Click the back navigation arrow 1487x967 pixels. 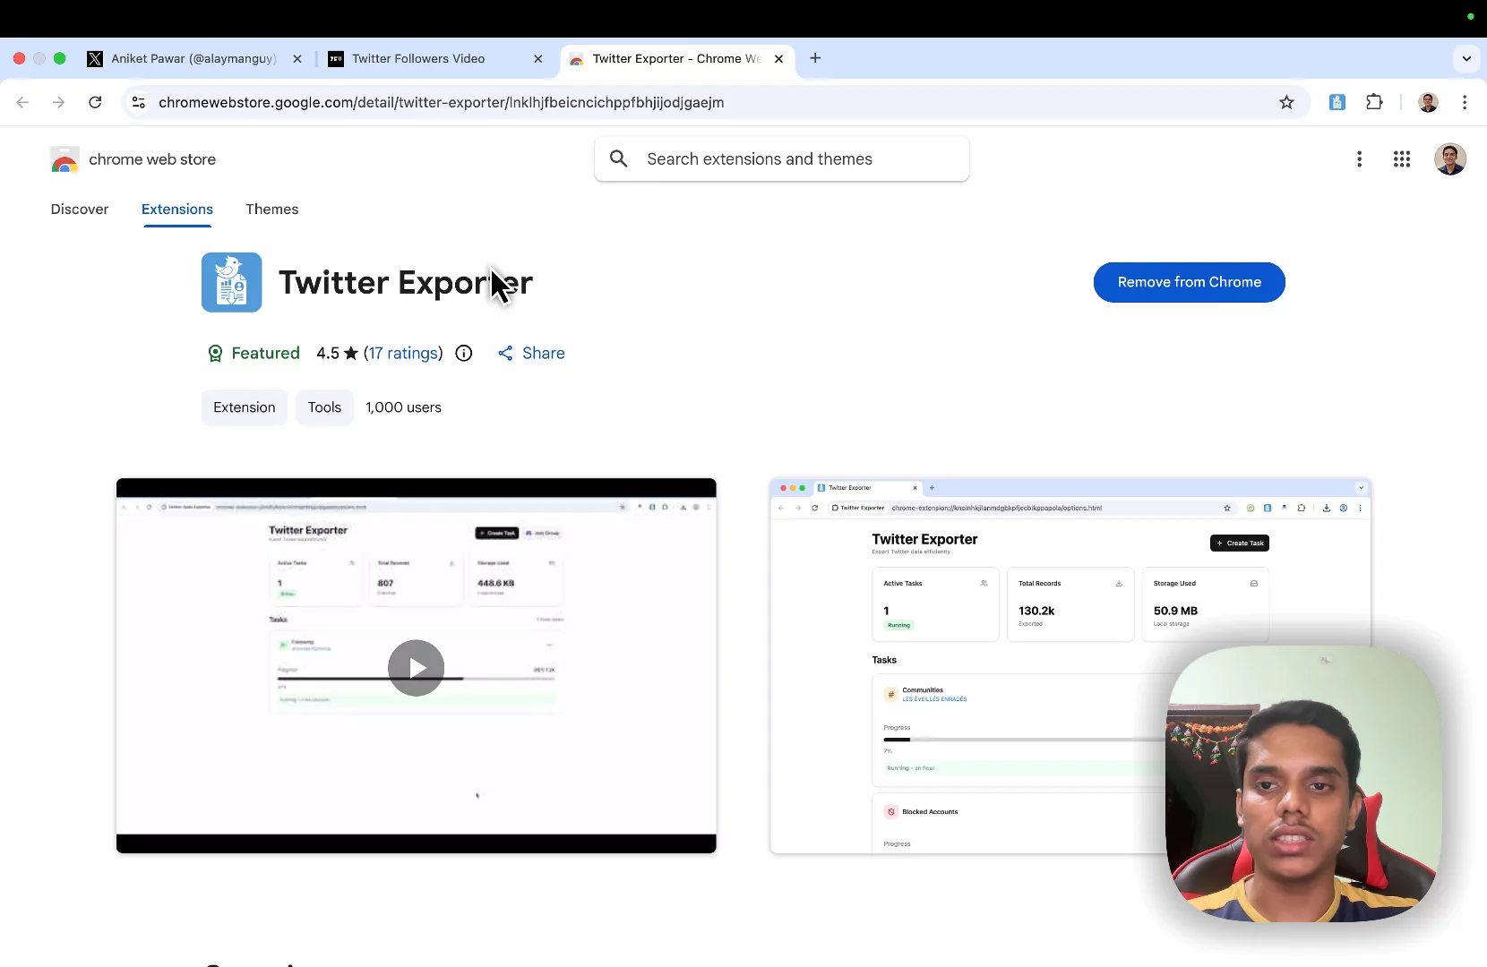pyautogui.click(x=22, y=102)
